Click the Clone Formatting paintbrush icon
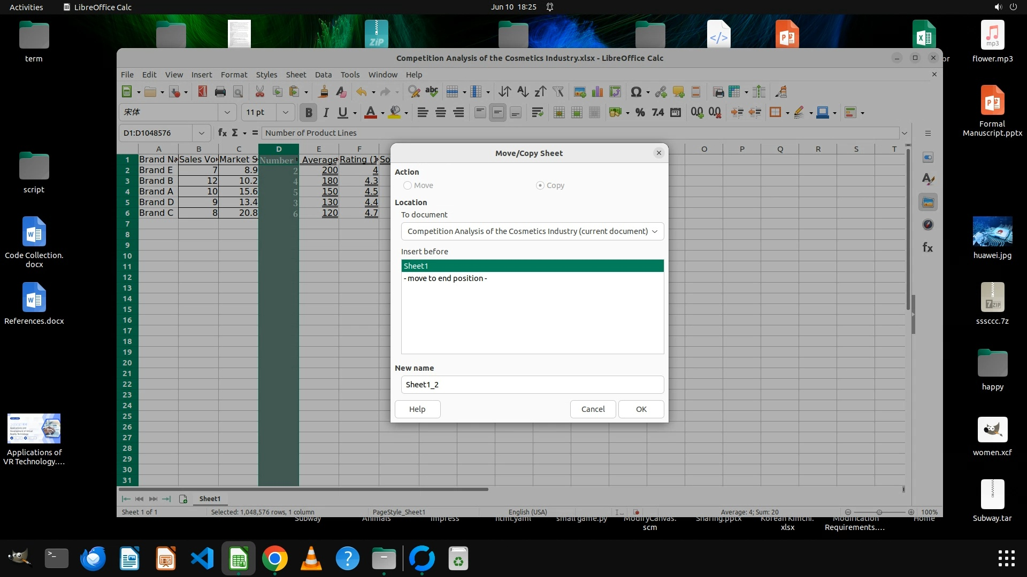This screenshot has width=1027, height=577. coord(323,92)
